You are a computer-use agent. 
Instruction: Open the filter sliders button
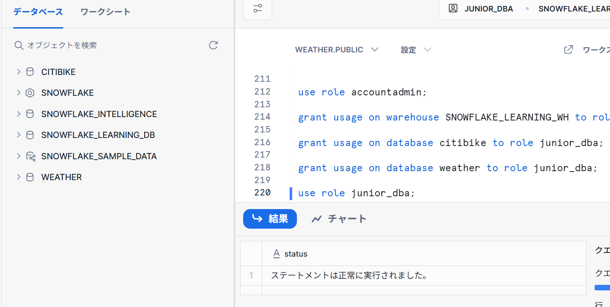coord(258,8)
